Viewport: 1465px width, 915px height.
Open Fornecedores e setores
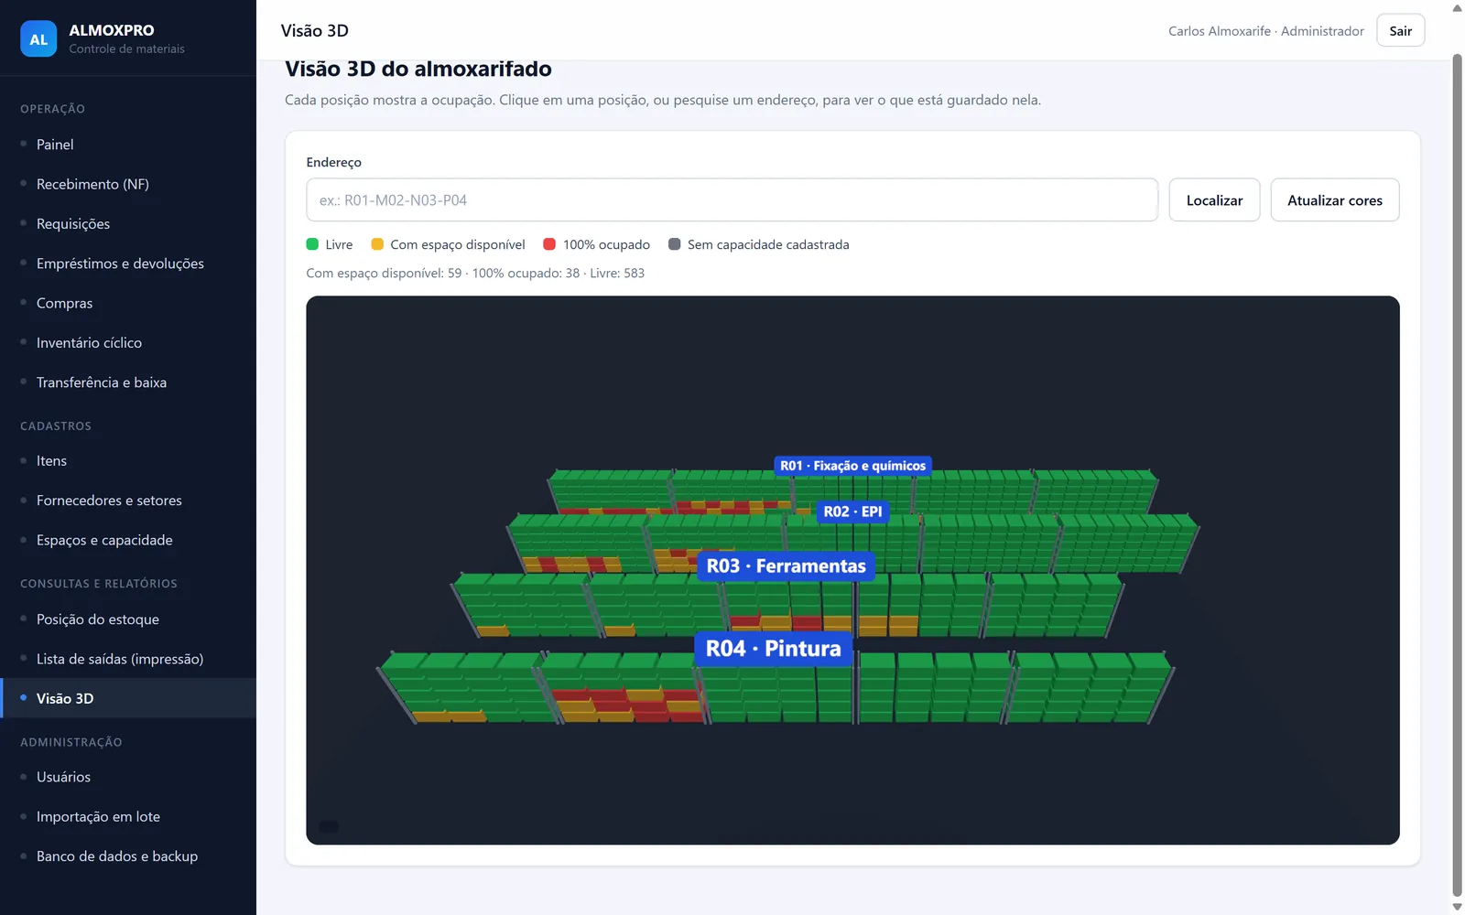tap(109, 501)
